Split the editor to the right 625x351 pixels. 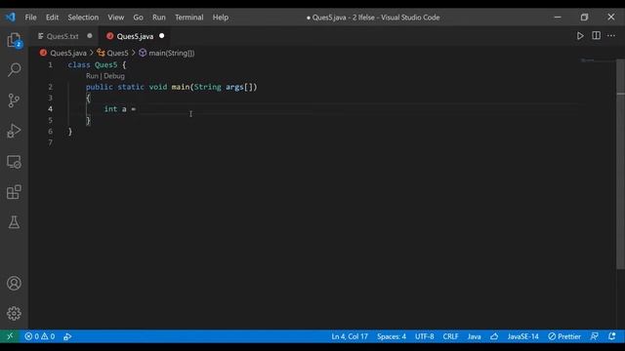pos(596,36)
